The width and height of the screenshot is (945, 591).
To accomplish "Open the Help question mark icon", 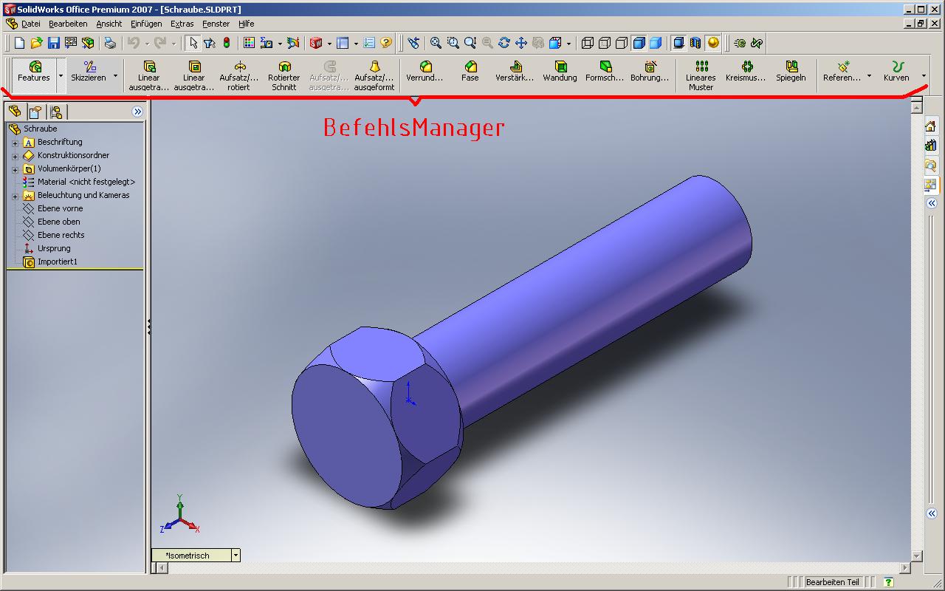I will [x=386, y=43].
